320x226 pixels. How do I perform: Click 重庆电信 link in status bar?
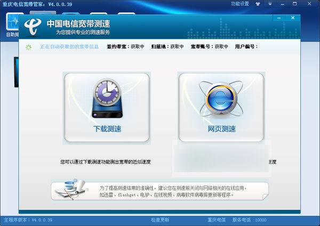(x=217, y=220)
